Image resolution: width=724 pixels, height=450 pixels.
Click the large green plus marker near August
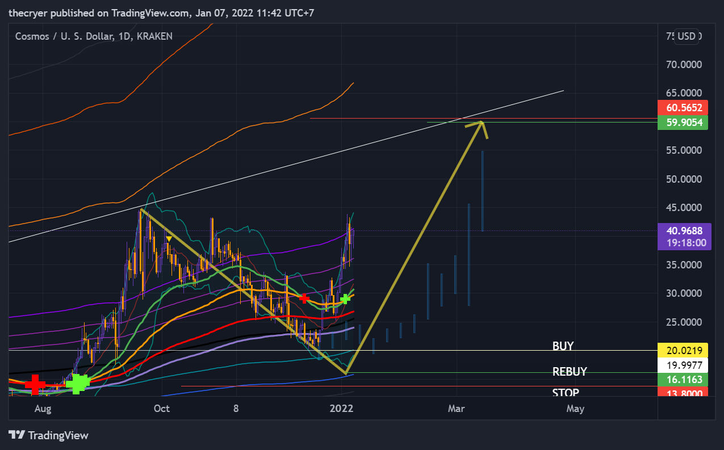tap(78, 384)
